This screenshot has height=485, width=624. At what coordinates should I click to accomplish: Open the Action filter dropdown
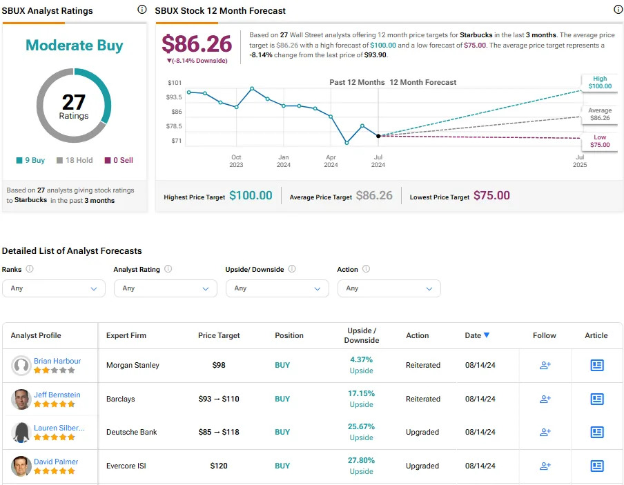[389, 288]
